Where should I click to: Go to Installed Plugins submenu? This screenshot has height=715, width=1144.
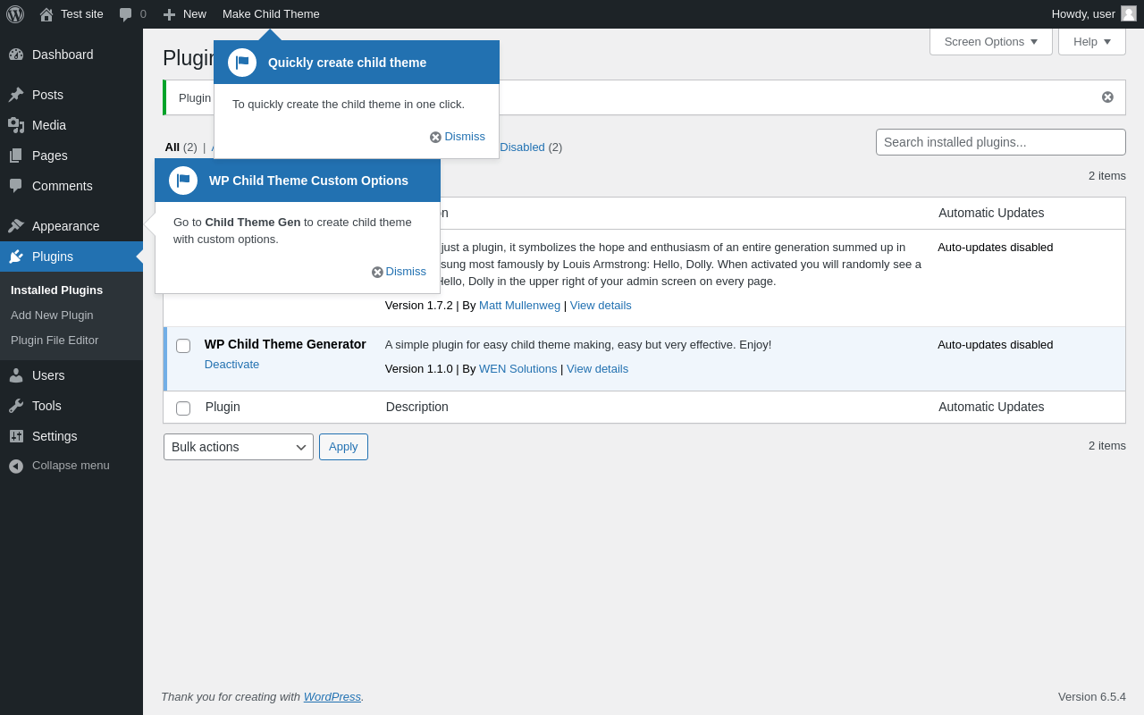[56, 290]
